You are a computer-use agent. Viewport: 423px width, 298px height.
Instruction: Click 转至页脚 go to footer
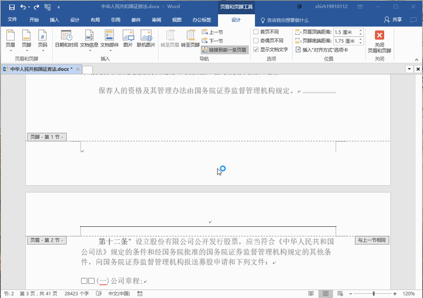coord(190,39)
